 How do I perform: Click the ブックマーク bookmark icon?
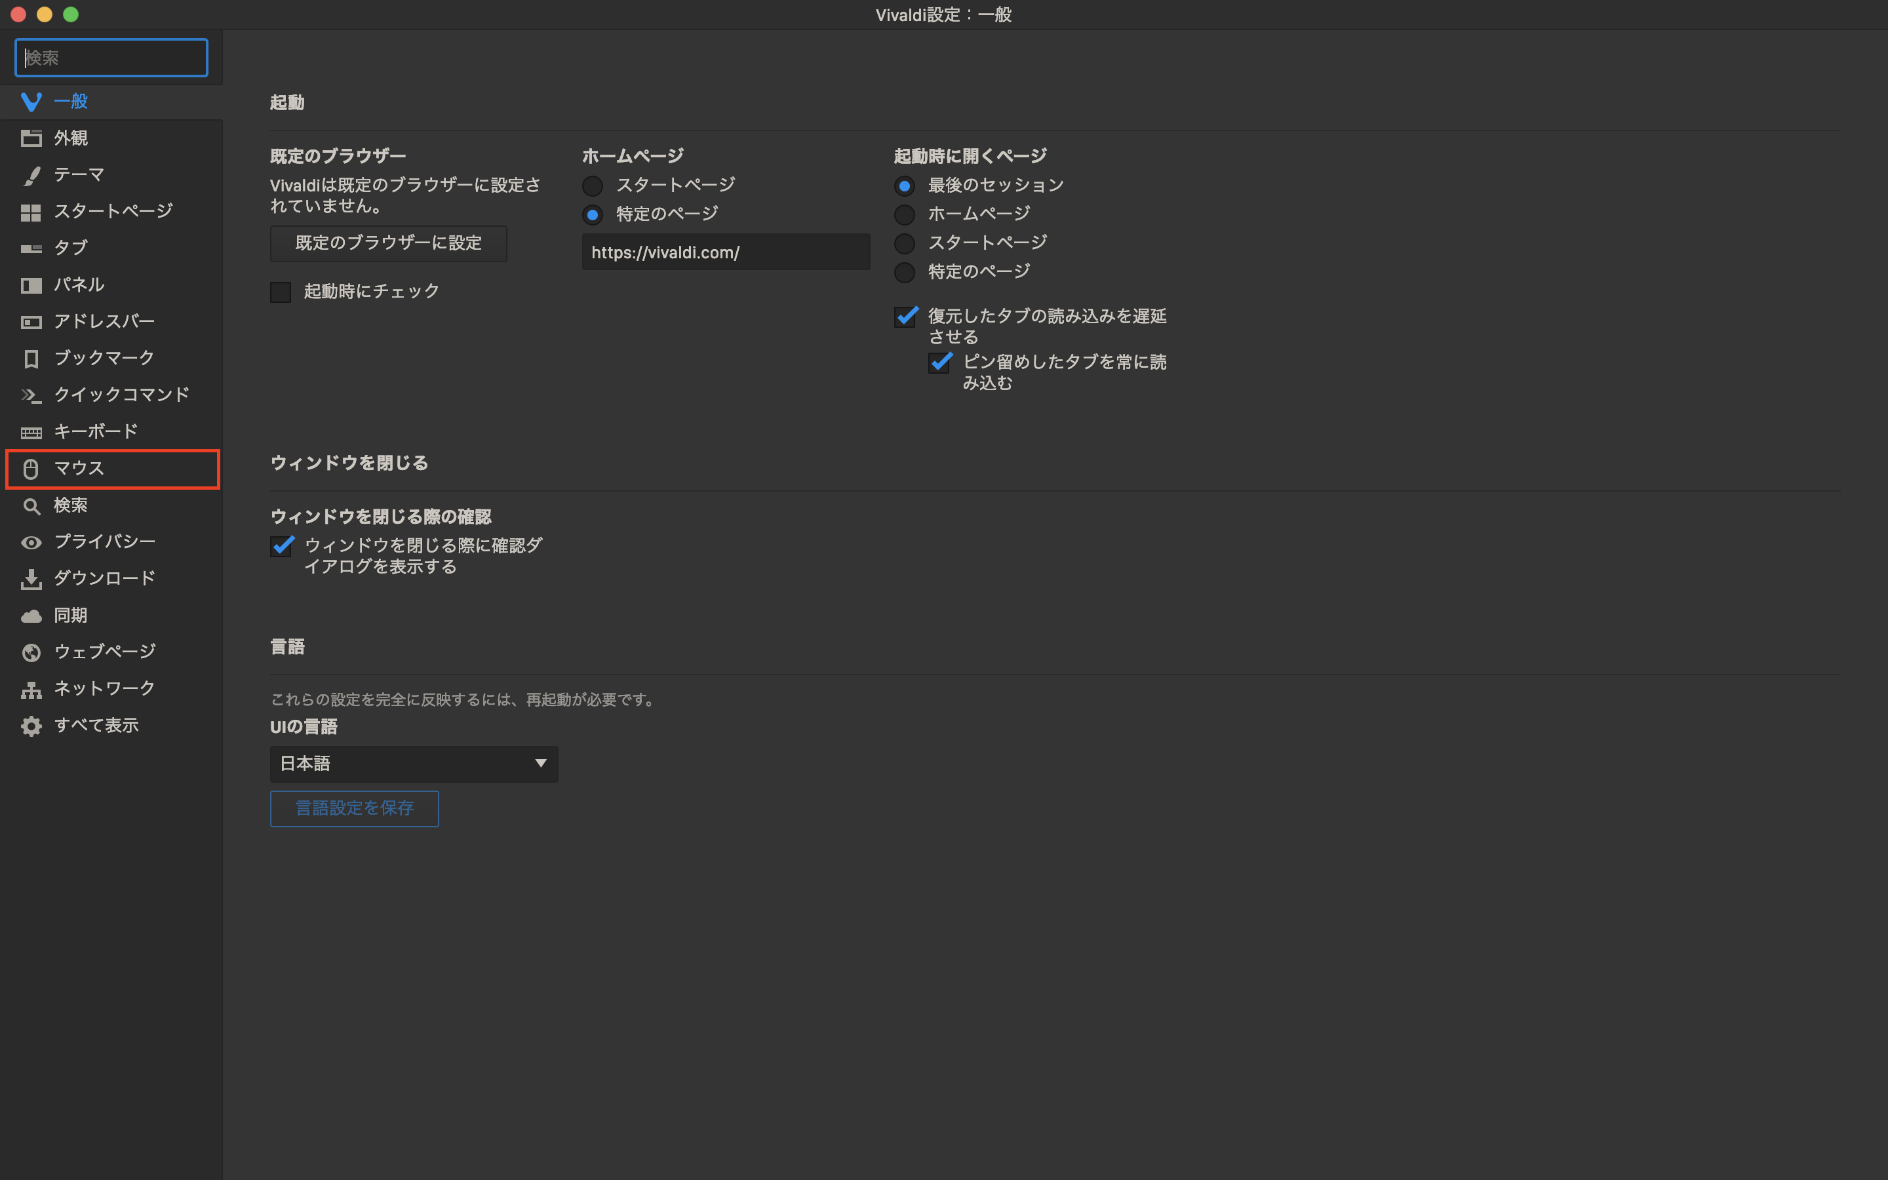[x=31, y=358]
